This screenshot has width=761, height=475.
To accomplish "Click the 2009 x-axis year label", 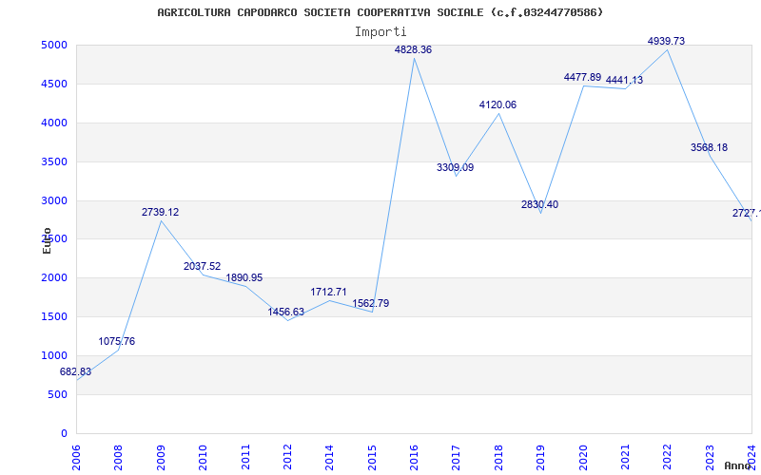I will [161, 457].
